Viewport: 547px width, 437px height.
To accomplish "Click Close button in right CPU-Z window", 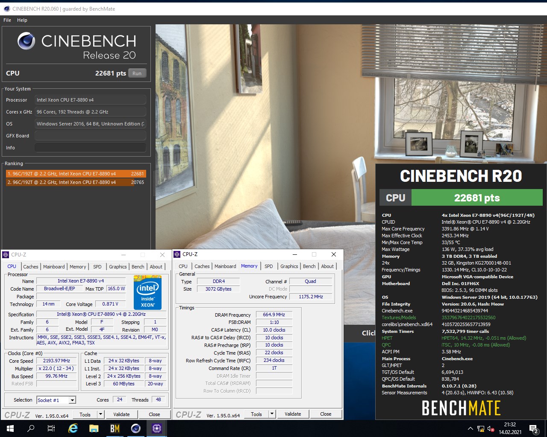I will click(326, 414).
